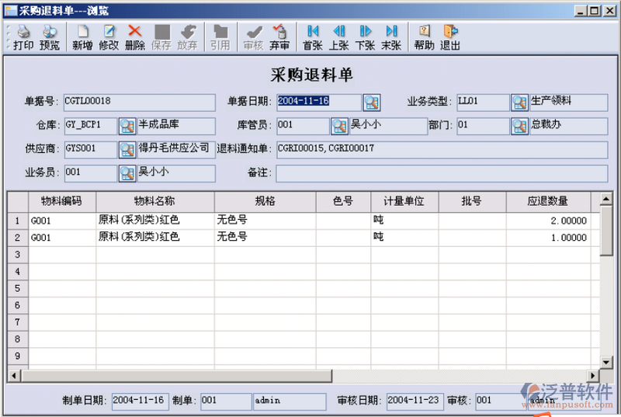Open lookup for 业务类型 field LL01
Screen dimensions: 621x417
519,103
